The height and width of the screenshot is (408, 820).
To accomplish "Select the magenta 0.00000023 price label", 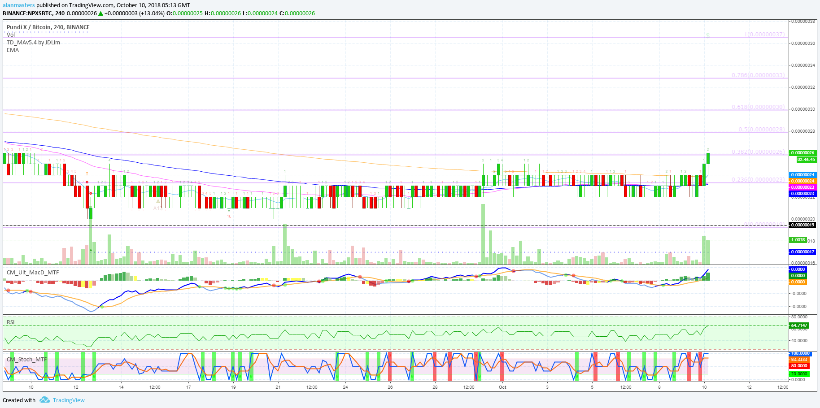I will pos(802,187).
